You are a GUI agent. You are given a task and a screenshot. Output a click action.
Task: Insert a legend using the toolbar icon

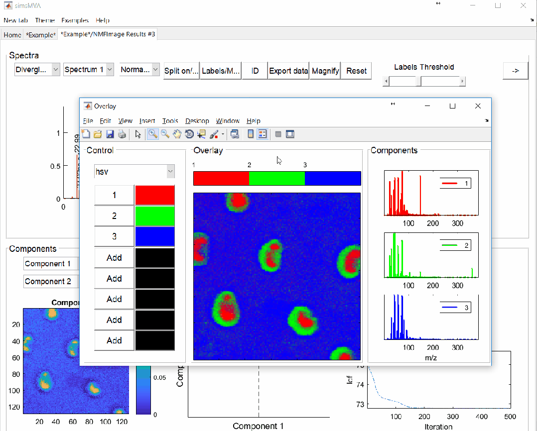(262, 134)
